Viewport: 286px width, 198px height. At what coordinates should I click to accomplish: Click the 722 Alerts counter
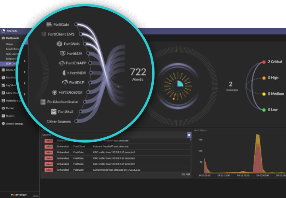(138, 74)
